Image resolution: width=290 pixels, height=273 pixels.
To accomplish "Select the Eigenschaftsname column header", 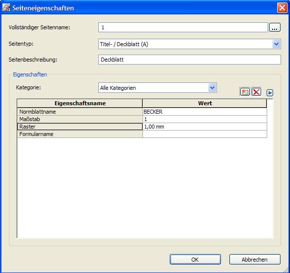I will [x=80, y=103].
